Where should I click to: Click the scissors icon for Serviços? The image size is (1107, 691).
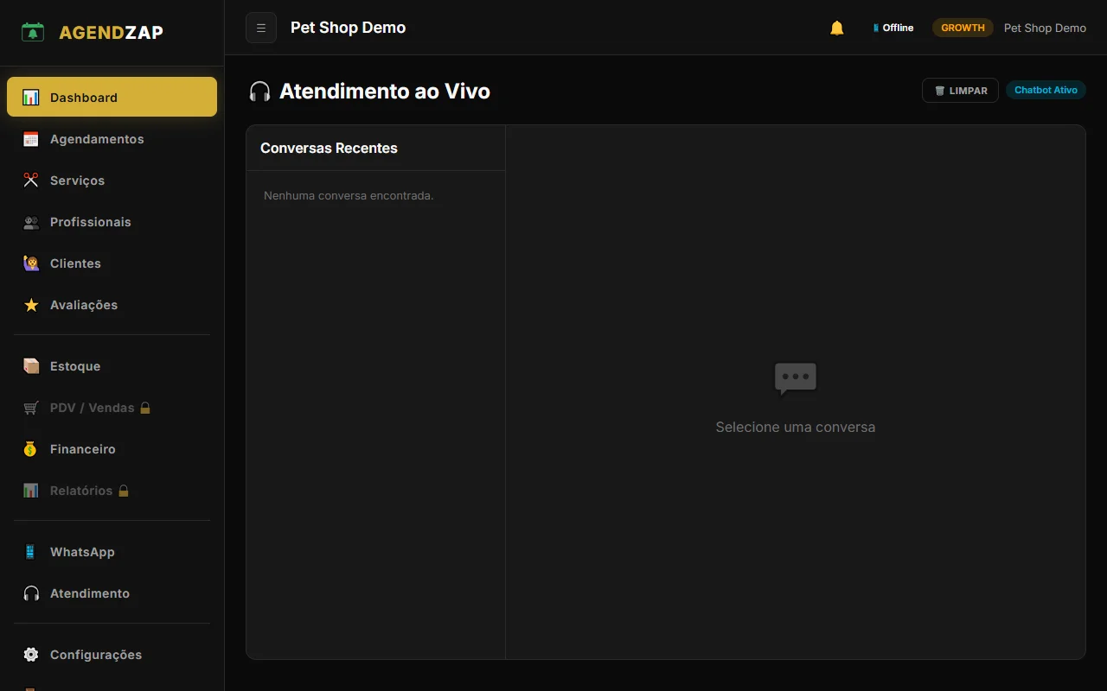tap(31, 181)
